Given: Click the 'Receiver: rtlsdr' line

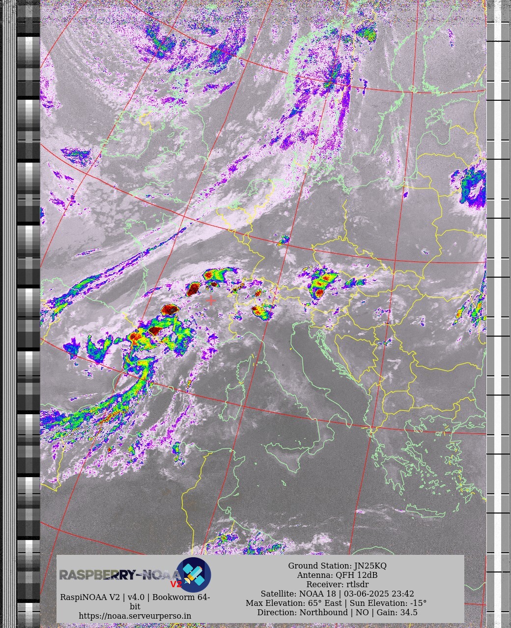Looking at the screenshot, I should (x=337, y=584).
